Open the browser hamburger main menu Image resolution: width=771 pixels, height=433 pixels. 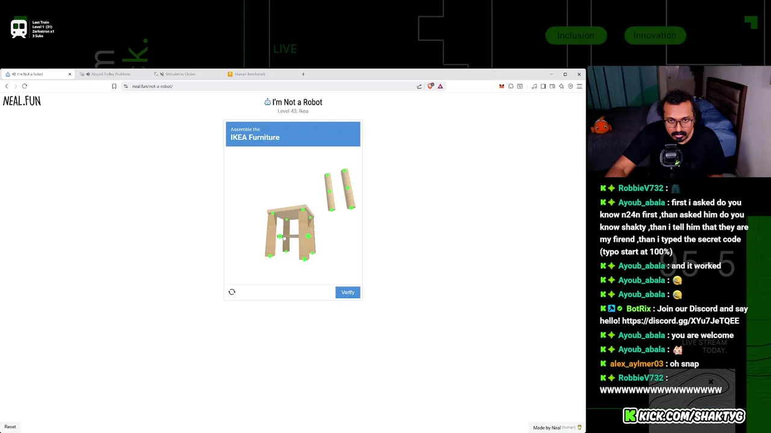point(579,86)
